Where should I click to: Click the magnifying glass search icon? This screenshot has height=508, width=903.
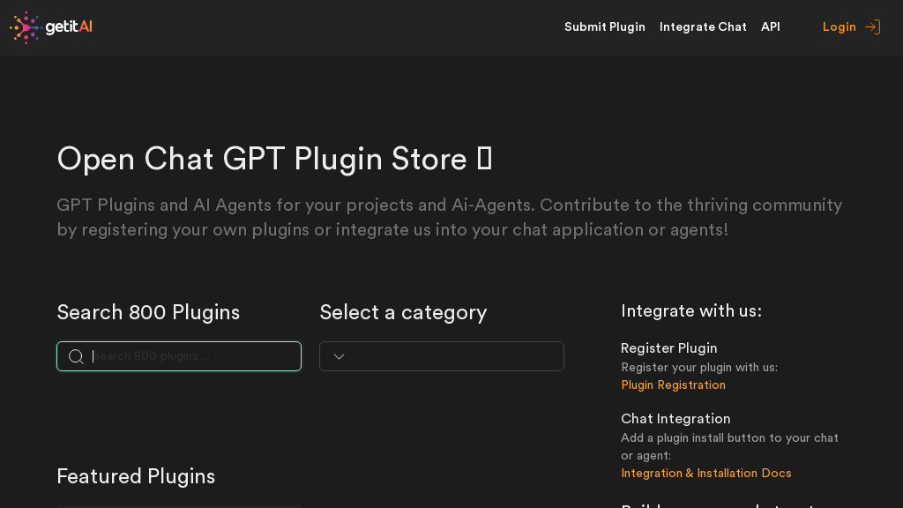[x=76, y=356]
